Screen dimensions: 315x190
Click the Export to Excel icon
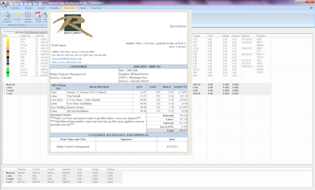coord(45,15)
